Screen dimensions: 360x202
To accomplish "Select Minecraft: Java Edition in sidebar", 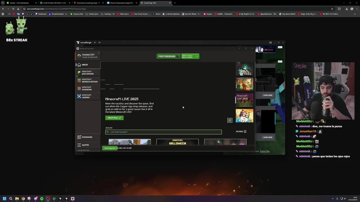I will (x=88, y=73).
